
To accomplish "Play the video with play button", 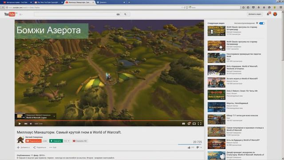I will (x=20, y=124).
